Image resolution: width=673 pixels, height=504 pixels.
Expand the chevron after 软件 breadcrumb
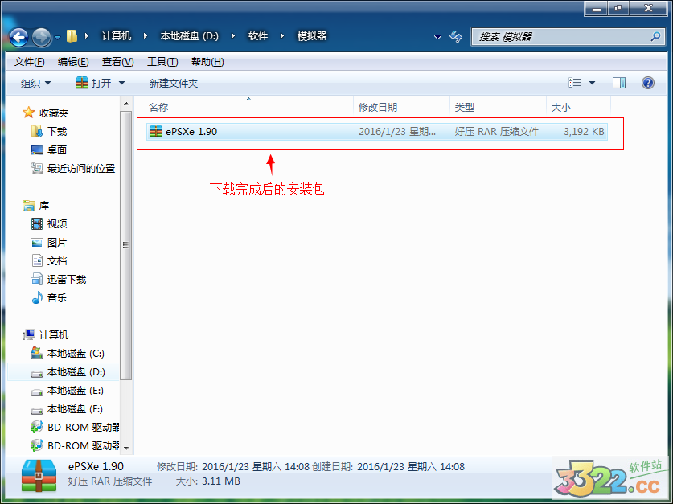282,36
